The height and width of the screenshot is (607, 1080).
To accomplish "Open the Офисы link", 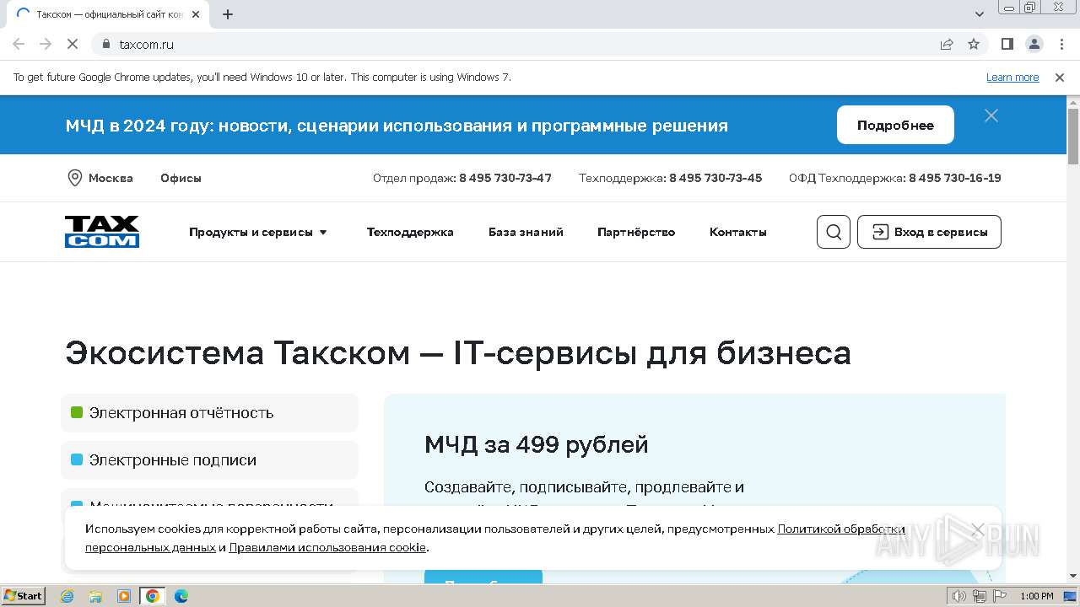I will [x=181, y=178].
